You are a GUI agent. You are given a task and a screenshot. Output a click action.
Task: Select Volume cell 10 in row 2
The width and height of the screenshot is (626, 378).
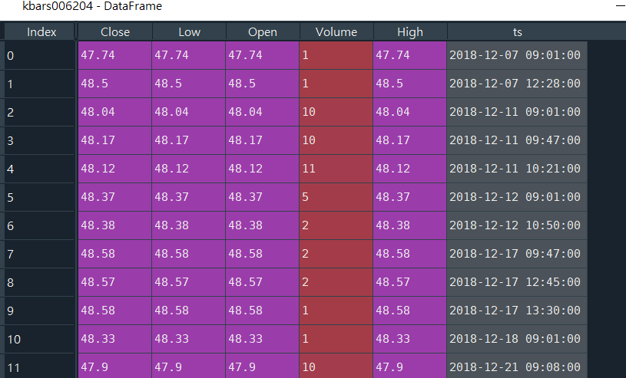(336, 112)
